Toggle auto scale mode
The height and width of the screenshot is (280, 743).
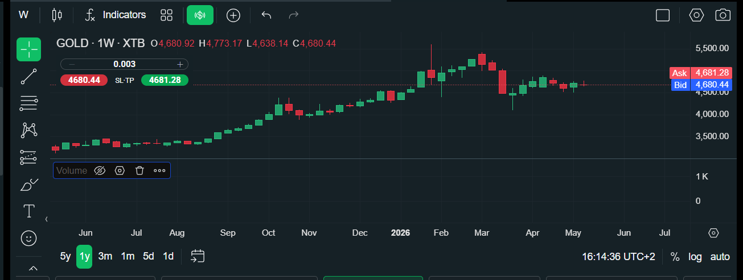tap(720, 257)
